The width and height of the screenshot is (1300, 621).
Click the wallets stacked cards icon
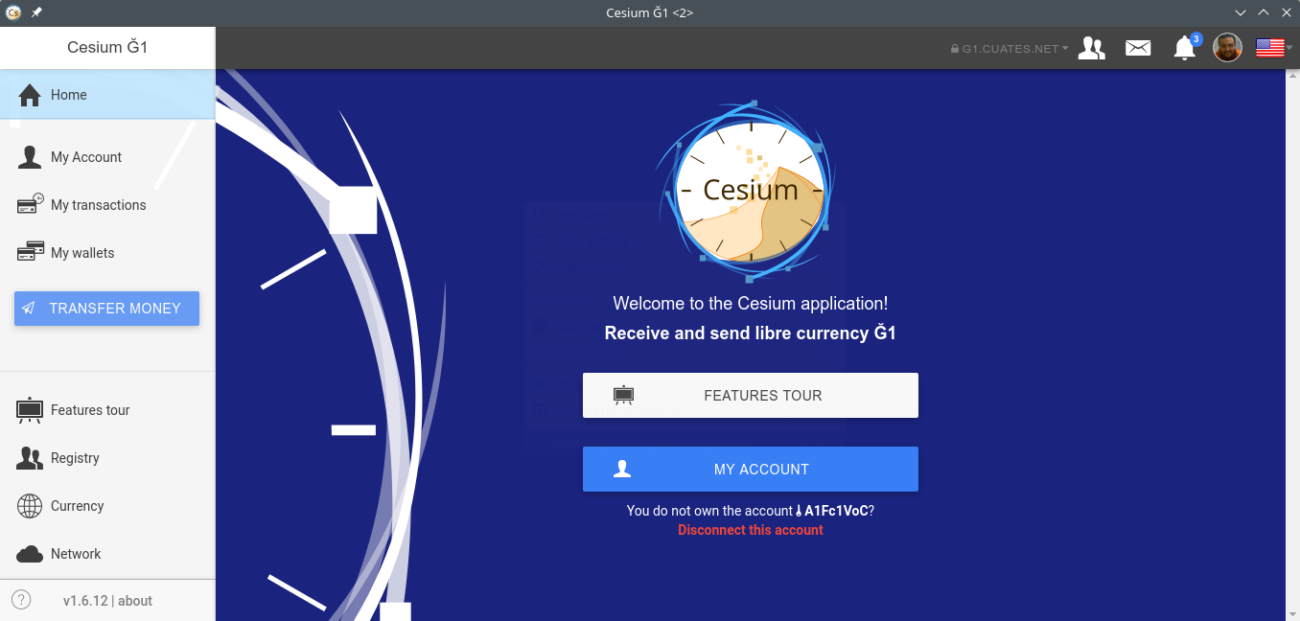click(x=31, y=252)
